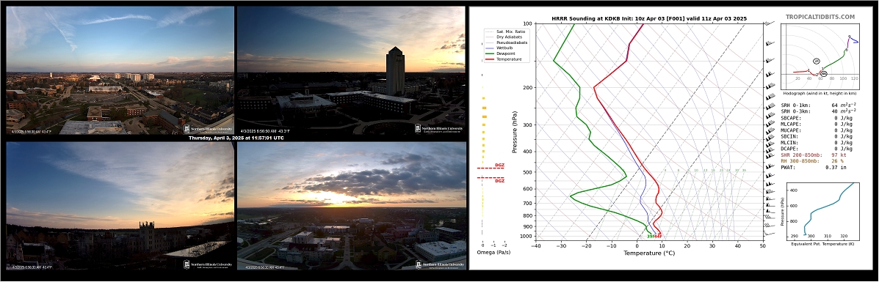Click the Northern Illinois University logo in top-left webcam
Screen dimensions: 879x282
click(207, 129)
